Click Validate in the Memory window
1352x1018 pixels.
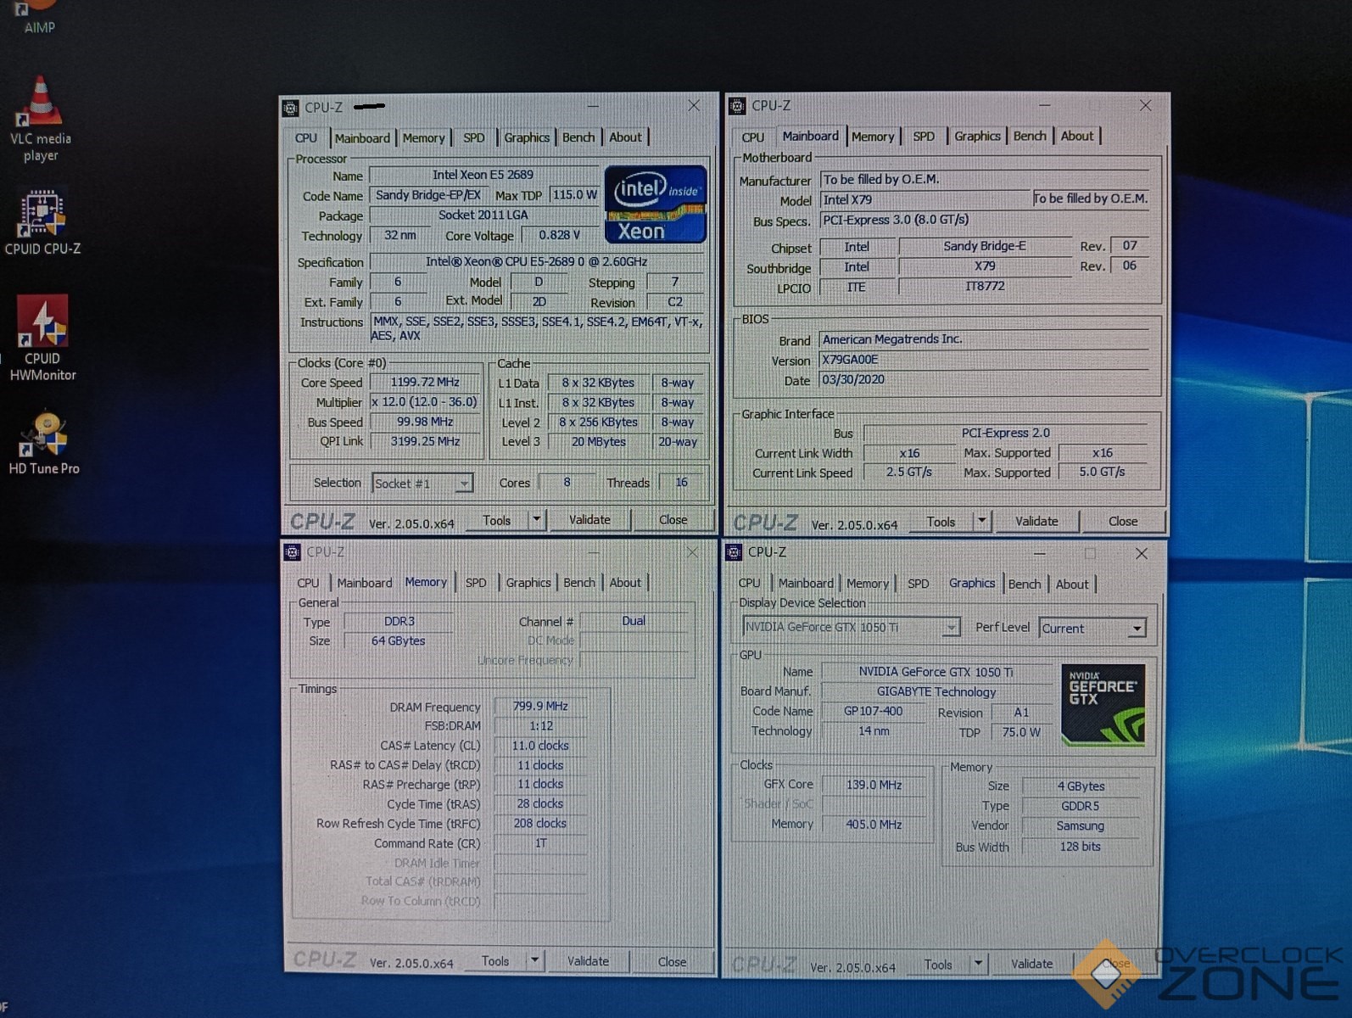point(588,961)
